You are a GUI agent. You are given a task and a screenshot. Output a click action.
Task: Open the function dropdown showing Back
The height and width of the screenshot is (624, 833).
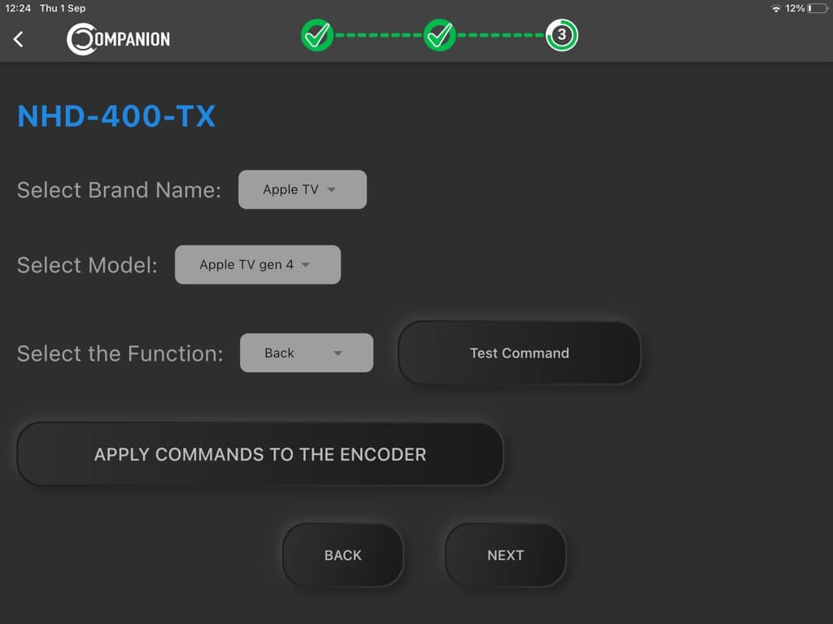click(306, 353)
